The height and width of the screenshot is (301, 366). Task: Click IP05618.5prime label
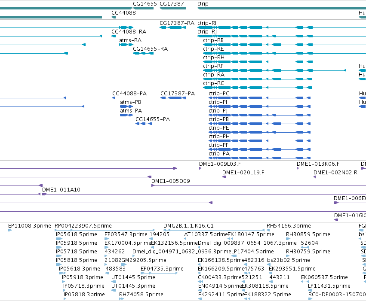pyautogui.click(x=76, y=234)
